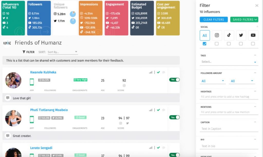
Task: Open Phuti Tlotlanang Moabelo's profile link
Action: pyautogui.click(x=49, y=110)
